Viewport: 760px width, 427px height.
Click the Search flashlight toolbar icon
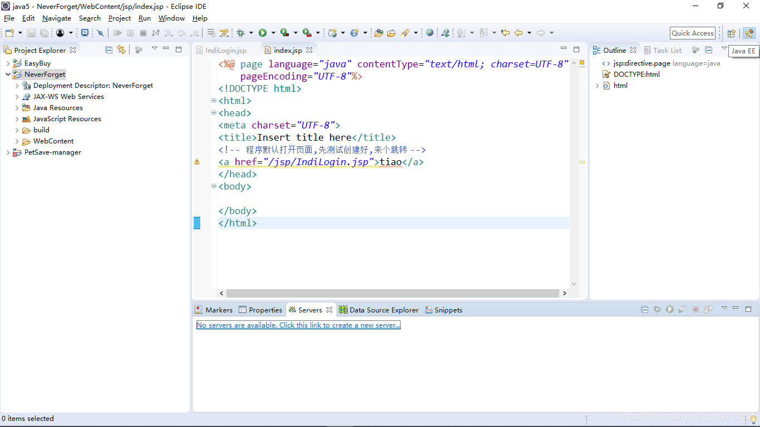(x=406, y=33)
